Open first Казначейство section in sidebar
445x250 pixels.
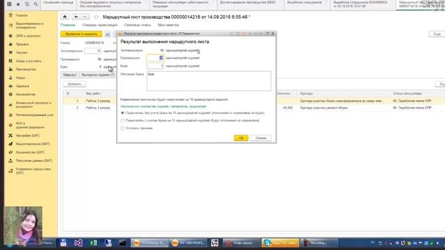[x=26, y=94]
